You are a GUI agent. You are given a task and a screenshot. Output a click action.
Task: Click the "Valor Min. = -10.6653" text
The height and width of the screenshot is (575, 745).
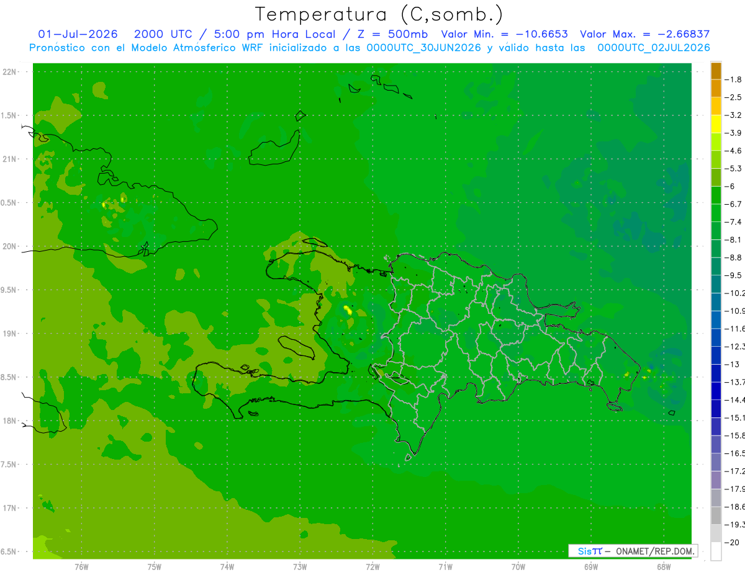504,35
